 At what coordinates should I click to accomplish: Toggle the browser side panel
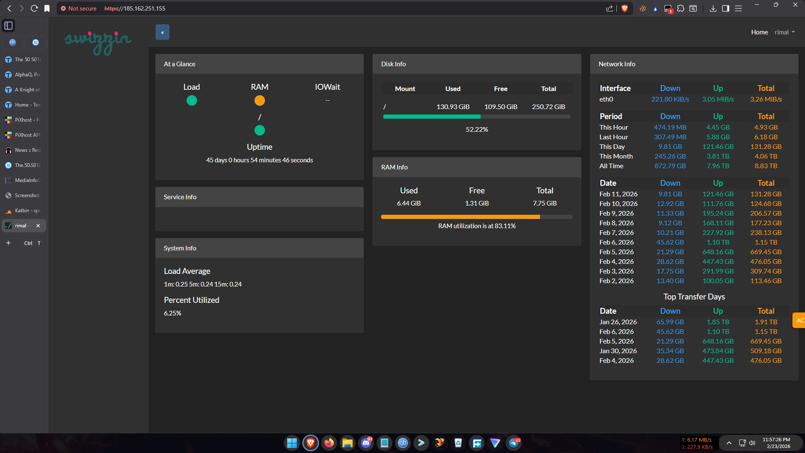[725, 8]
